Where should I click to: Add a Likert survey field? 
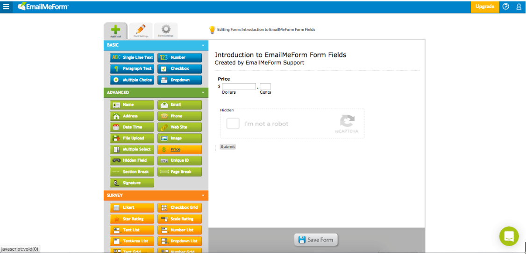pyautogui.click(x=132, y=207)
